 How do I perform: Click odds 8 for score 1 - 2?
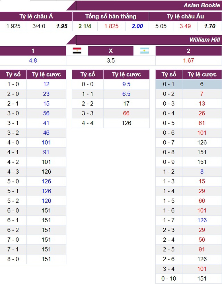coord(202,172)
